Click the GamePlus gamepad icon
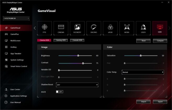 pyautogui.click(x=6, y=34)
